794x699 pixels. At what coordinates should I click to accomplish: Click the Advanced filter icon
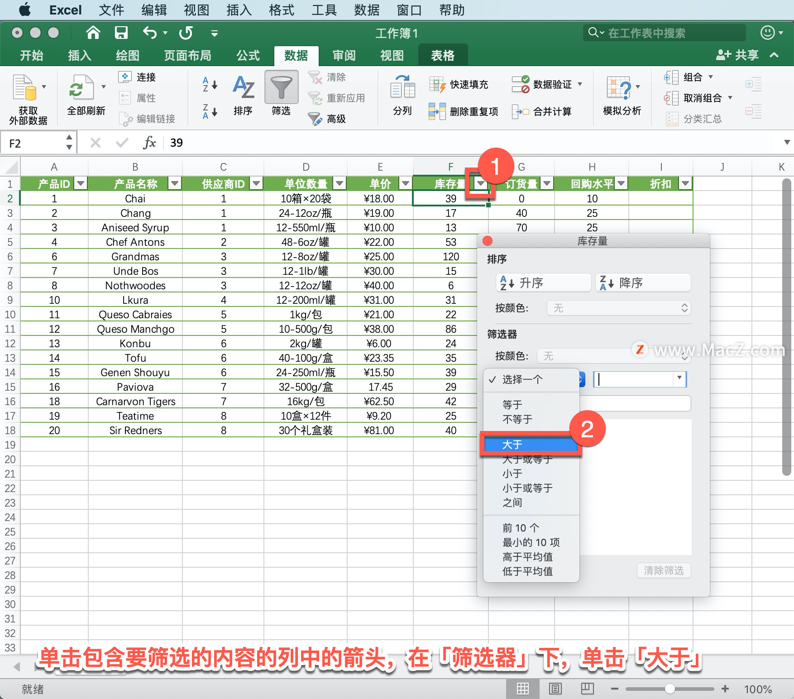315,119
